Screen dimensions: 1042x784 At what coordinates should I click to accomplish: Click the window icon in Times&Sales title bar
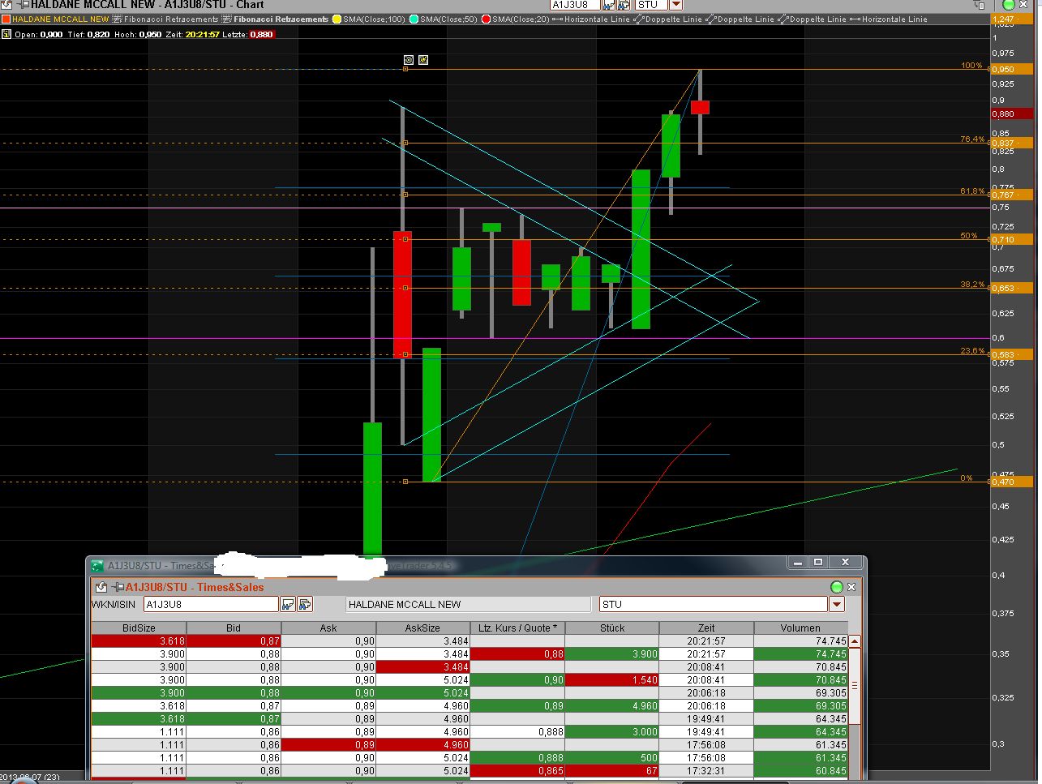97,565
